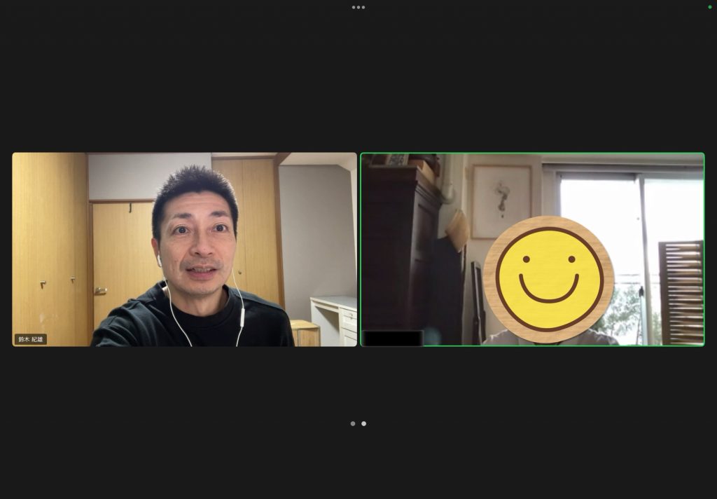
Task: Tap the green camera-in-use indicator dot
Action: point(709,7)
